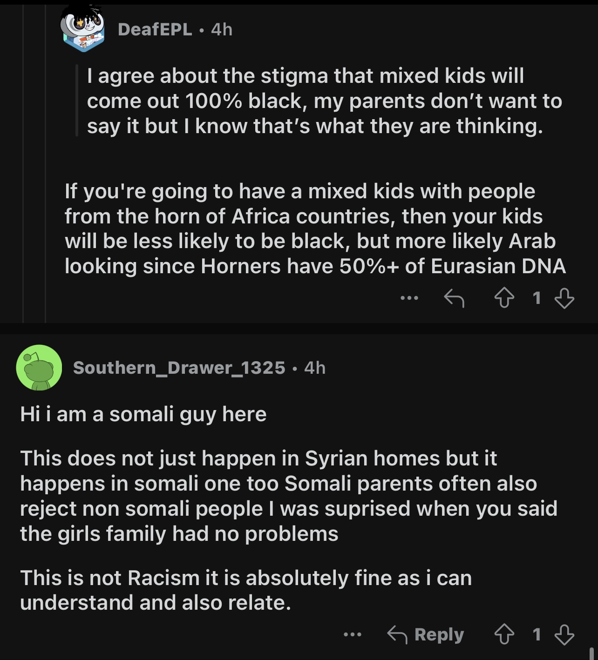Open DeafEPL's avatar profile
The image size is (598, 660).
point(82,29)
